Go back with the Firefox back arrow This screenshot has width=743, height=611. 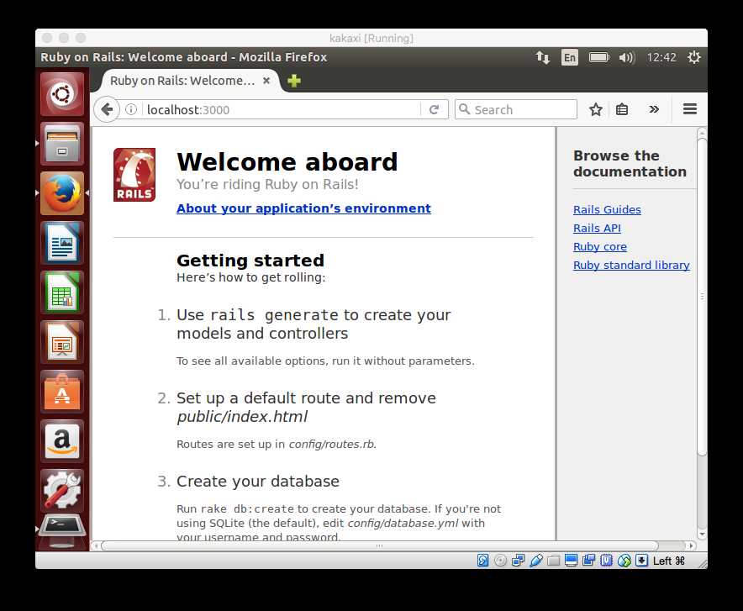tap(106, 110)
